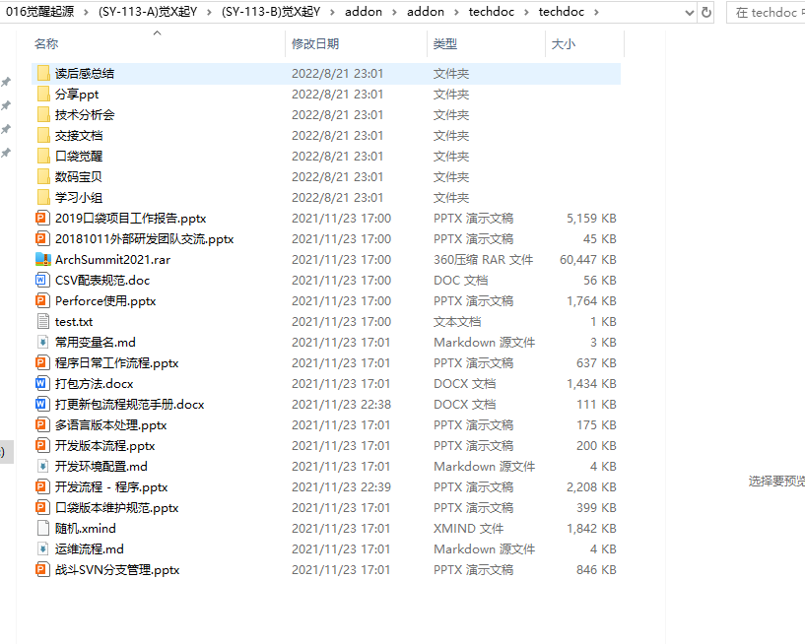Select the file name 打包方法.docx
The image size is (805, 644).
pos(94,384)
